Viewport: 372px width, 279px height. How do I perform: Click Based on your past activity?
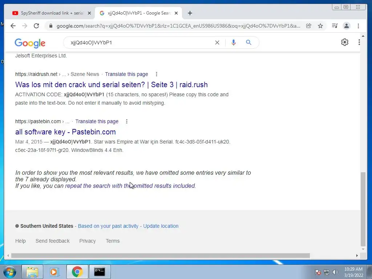[108, 226]
